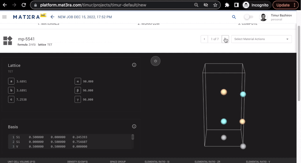Open the browser side panel icon
301x163 pixels.
click(x=236, y=5)
